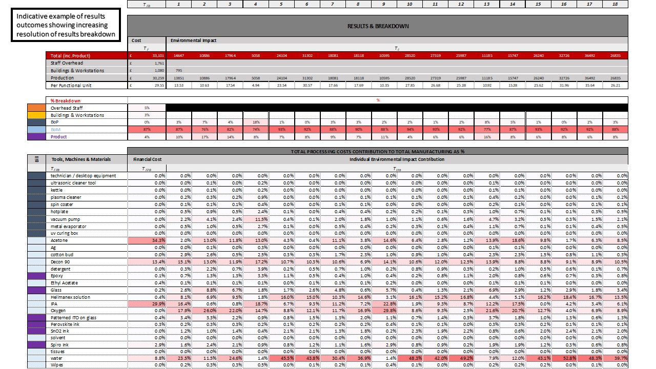Viewport: 656px width, 369px height.
Task: Select the purple swatch next to Product
Action: 36,137
